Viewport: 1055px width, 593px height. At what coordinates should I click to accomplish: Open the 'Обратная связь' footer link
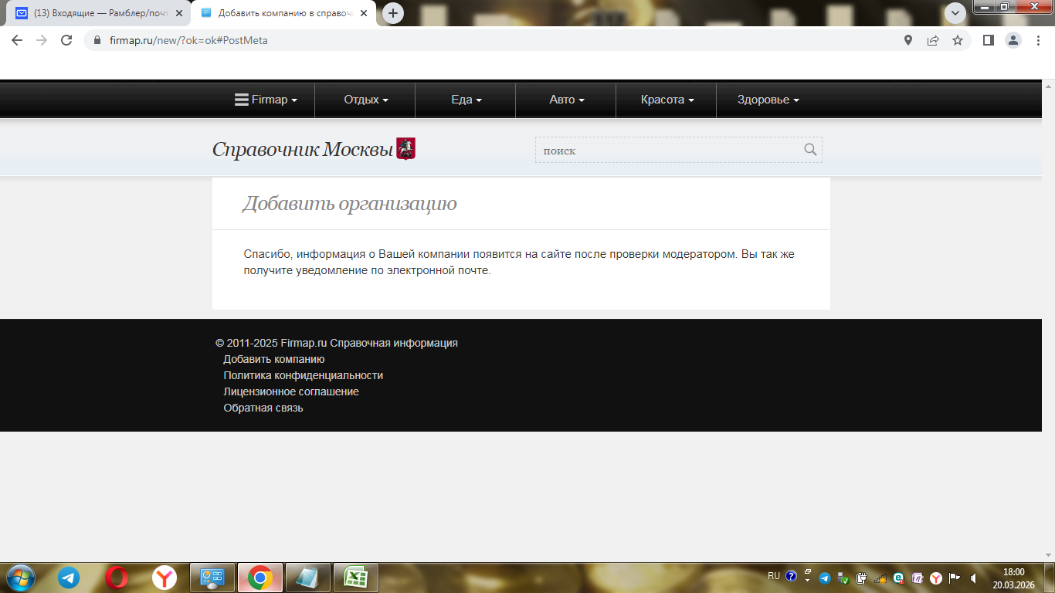pos(263,408)
